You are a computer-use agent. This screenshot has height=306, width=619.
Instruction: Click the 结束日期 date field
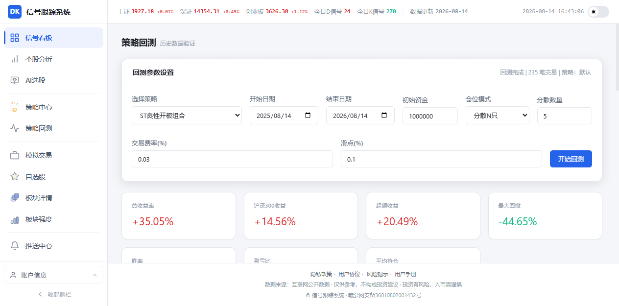pos(360,116)
